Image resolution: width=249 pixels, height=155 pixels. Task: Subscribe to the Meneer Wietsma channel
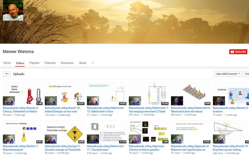[x=238, y=52]
